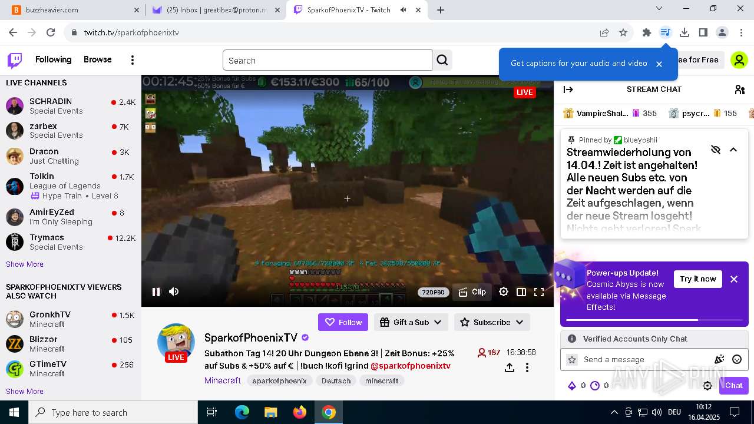Click the Chrome tab search dropdown arrow
754x424 pixels.
tap(659, 8)
